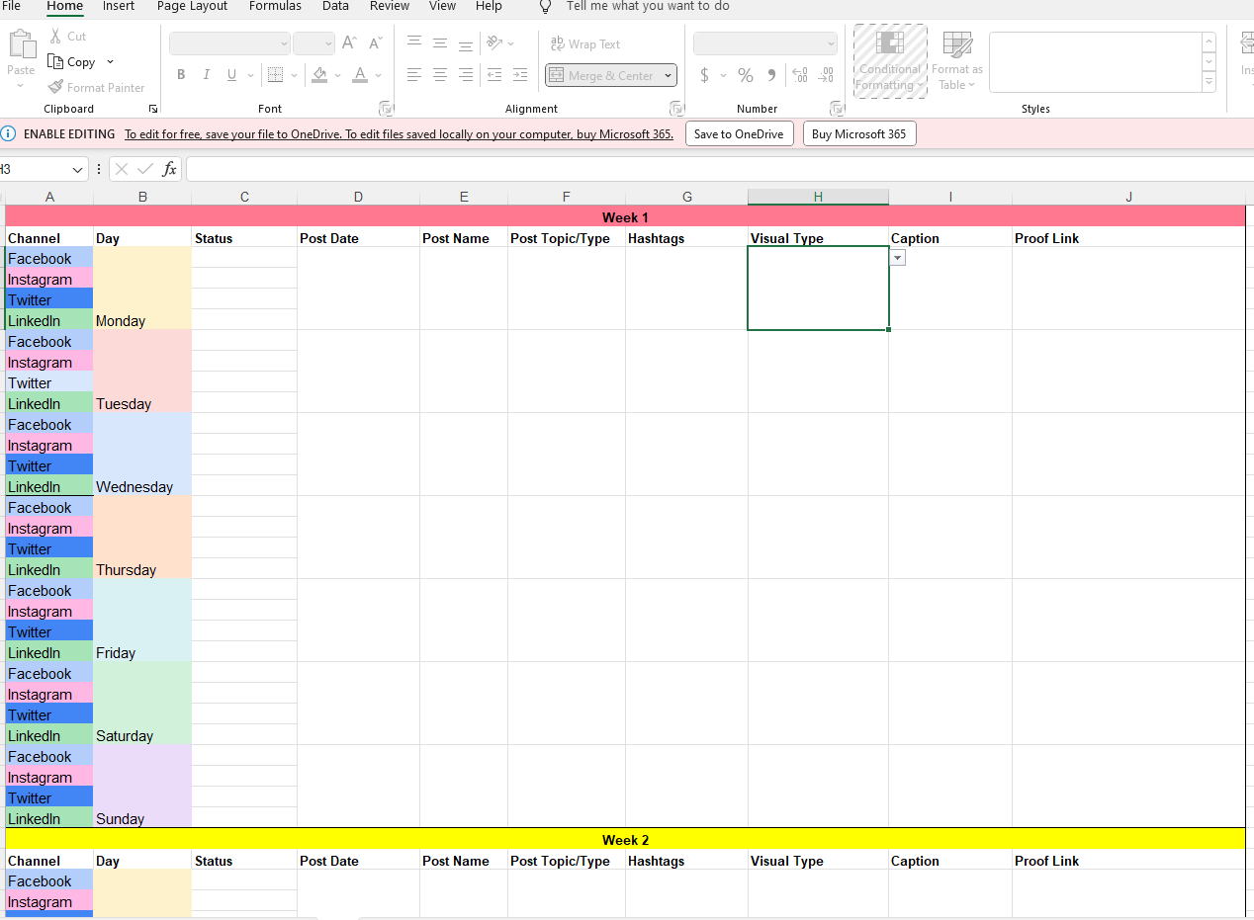Click Merge & Center button

tap(602, 76)
